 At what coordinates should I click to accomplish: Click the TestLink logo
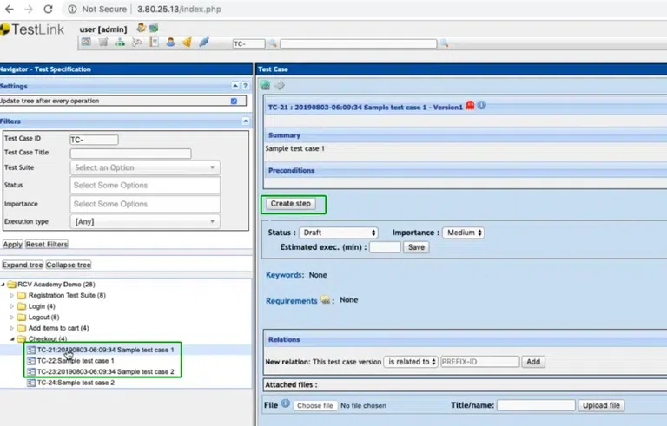click(32, 29)
